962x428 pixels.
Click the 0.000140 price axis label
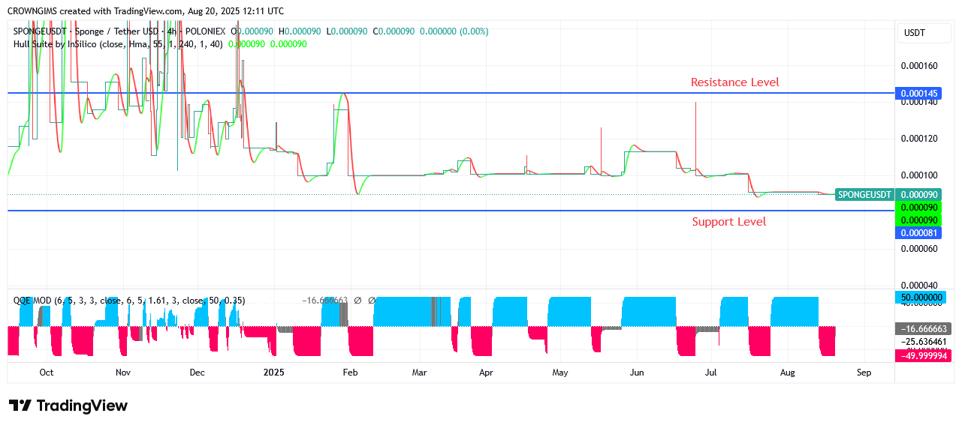tap(919, 103)
